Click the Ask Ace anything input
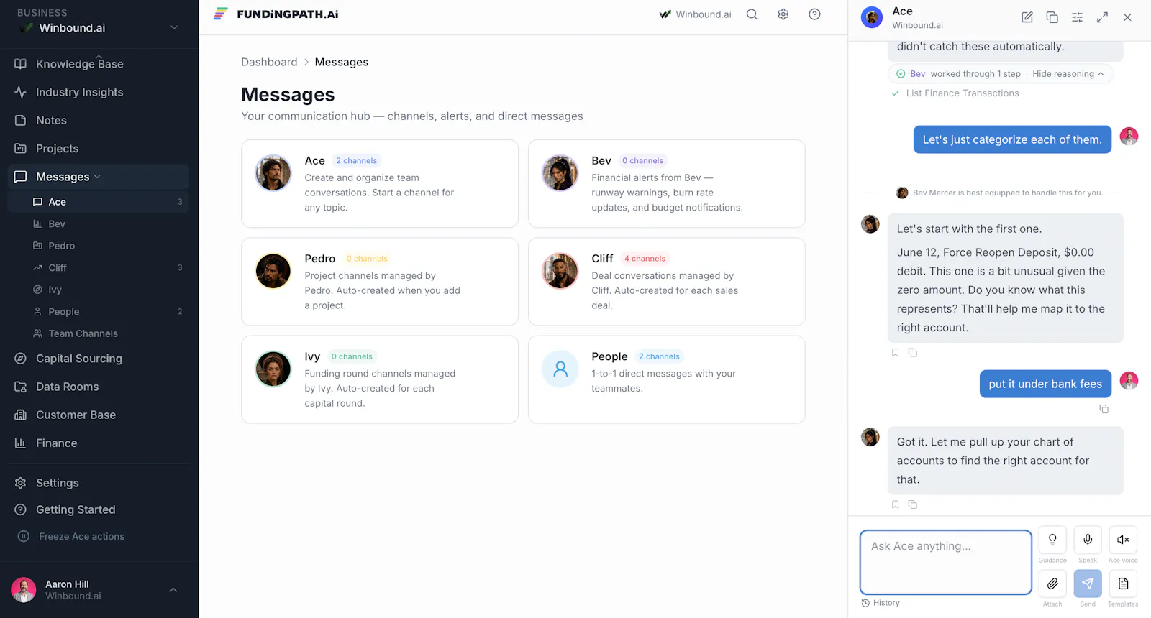 pos(946,562)
